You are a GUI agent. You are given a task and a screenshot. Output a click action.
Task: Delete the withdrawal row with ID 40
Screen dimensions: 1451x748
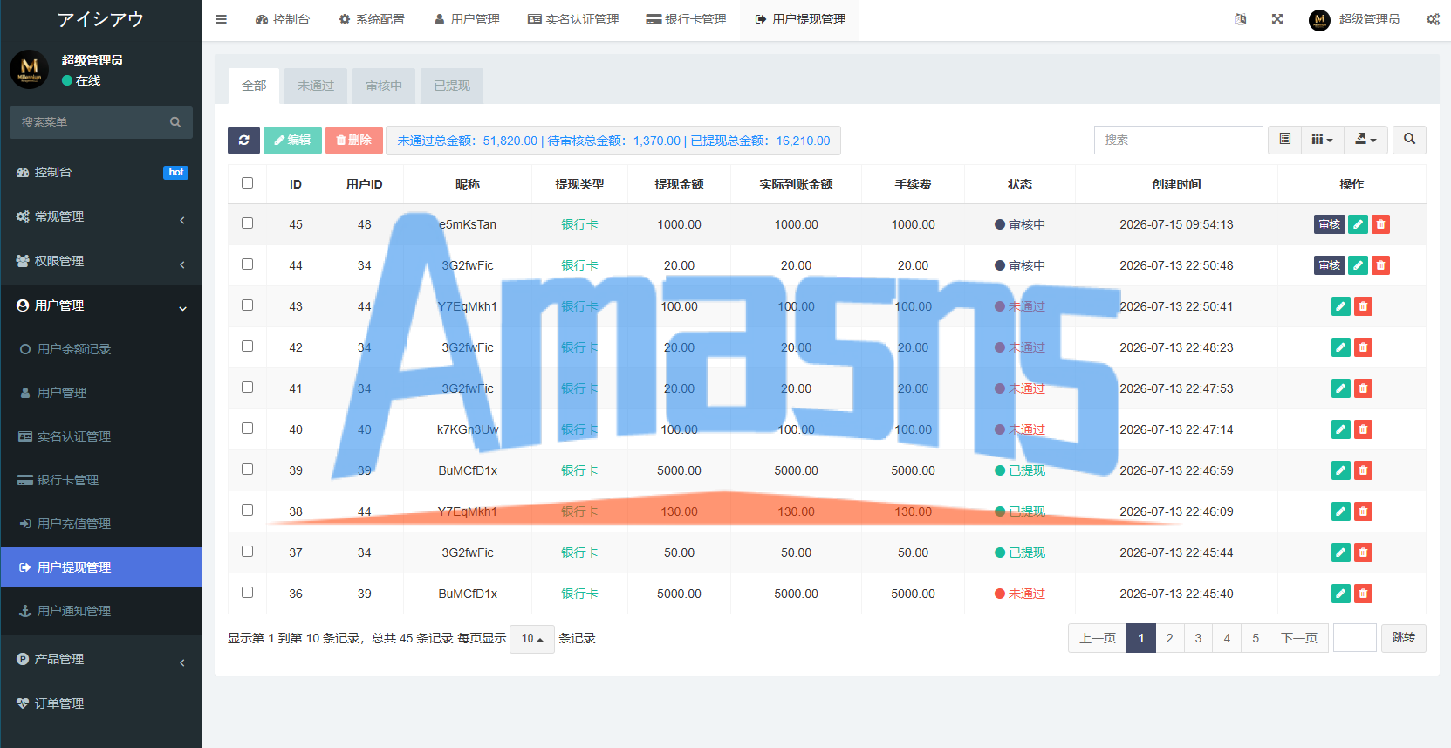[x=1363, y=429]
